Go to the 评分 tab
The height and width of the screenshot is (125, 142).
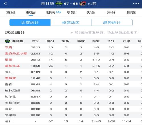pos(111,13)
